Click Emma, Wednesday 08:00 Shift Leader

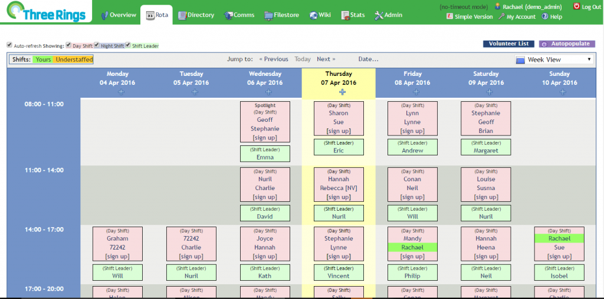pos(265,157)
